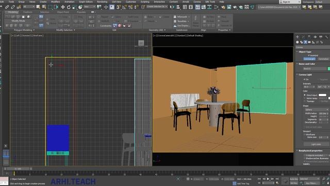Expand the Modify Selection panel arrow
Viewport: 330px width, 186px height.
tap(74, 30)
